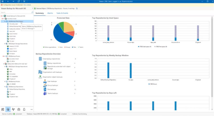214x116 pixels.
Task: Click the Free space legend swatch
Action: pyautogui.click(x=155, y=47)
